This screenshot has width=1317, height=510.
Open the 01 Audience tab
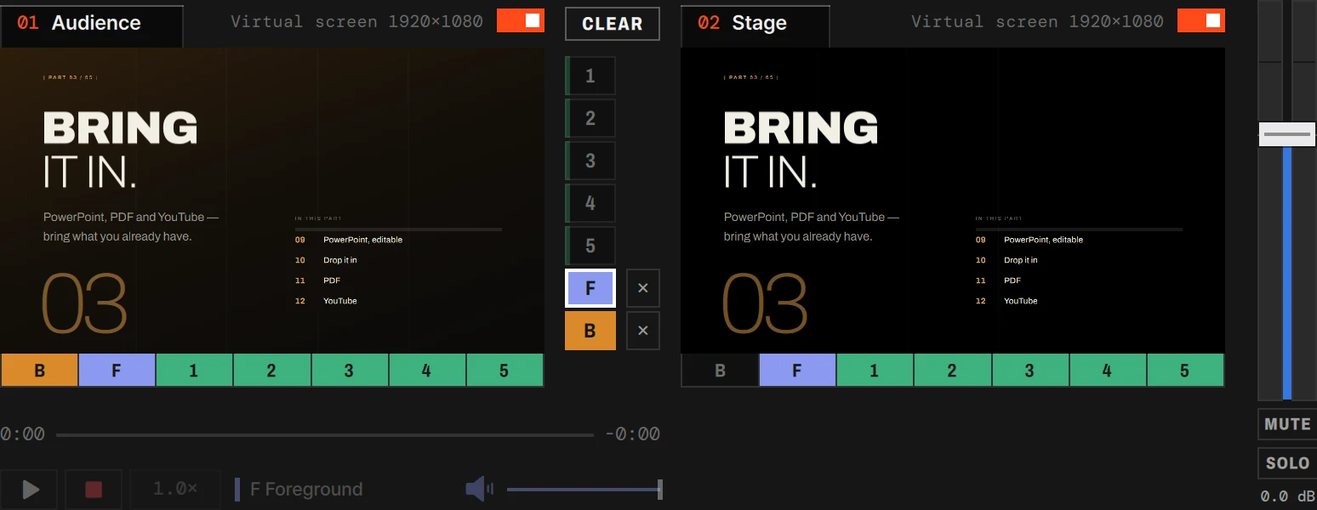92,25
